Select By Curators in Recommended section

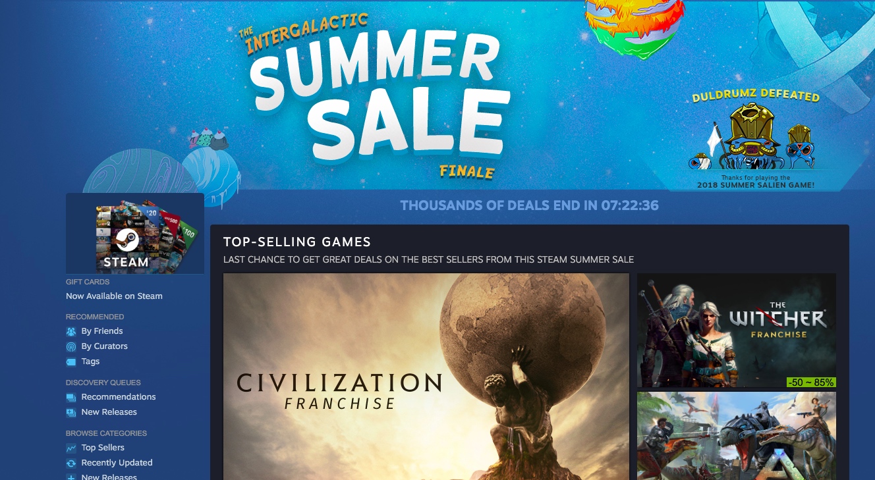pyautogui.click(x=105, y=346)
